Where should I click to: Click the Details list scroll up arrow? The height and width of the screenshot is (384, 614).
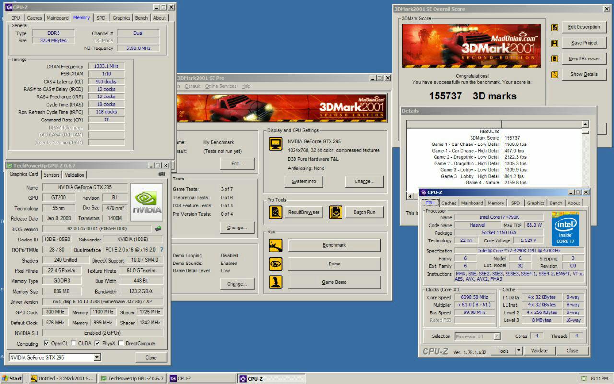click(x=585, y=124)
